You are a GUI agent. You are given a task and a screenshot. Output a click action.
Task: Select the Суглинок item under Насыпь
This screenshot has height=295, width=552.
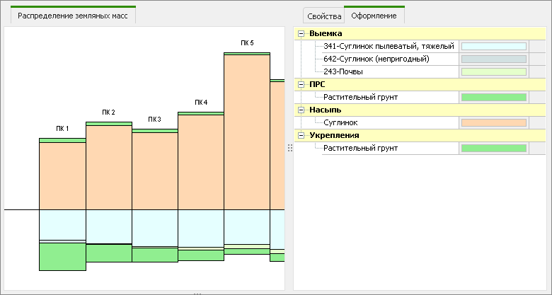345,123
